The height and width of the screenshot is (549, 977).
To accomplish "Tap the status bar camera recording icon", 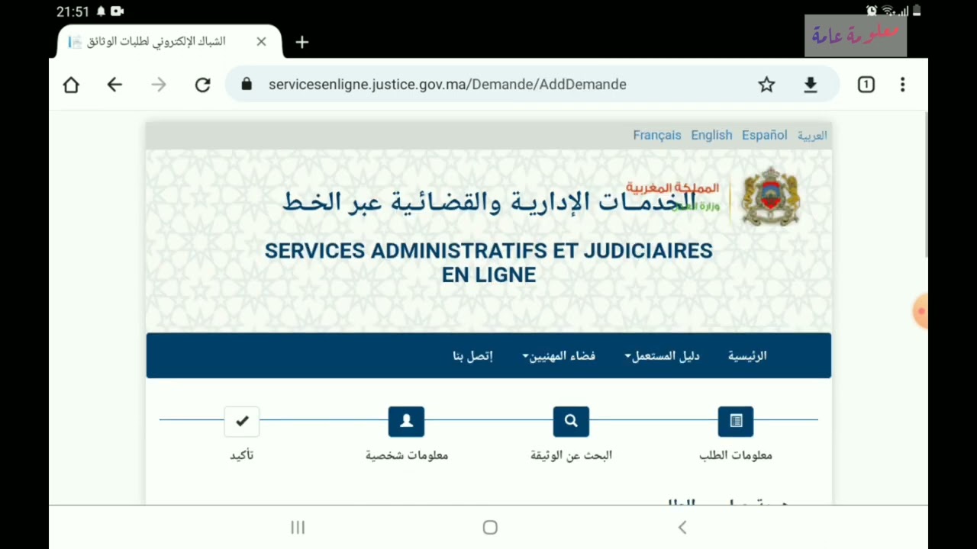I will [117, 11].
